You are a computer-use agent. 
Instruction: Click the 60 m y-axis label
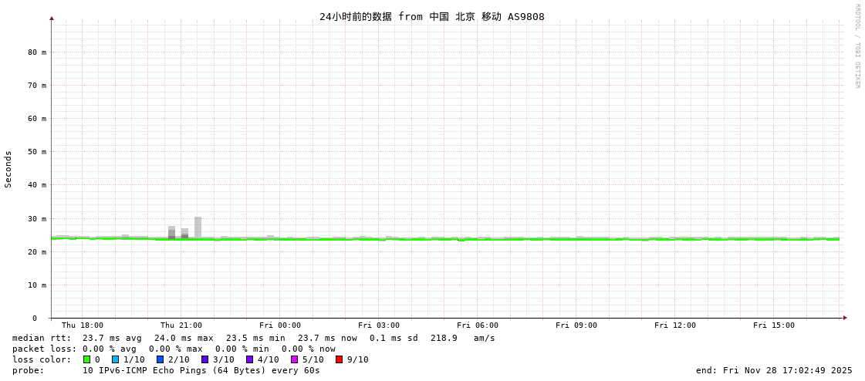tap(37, 119)
